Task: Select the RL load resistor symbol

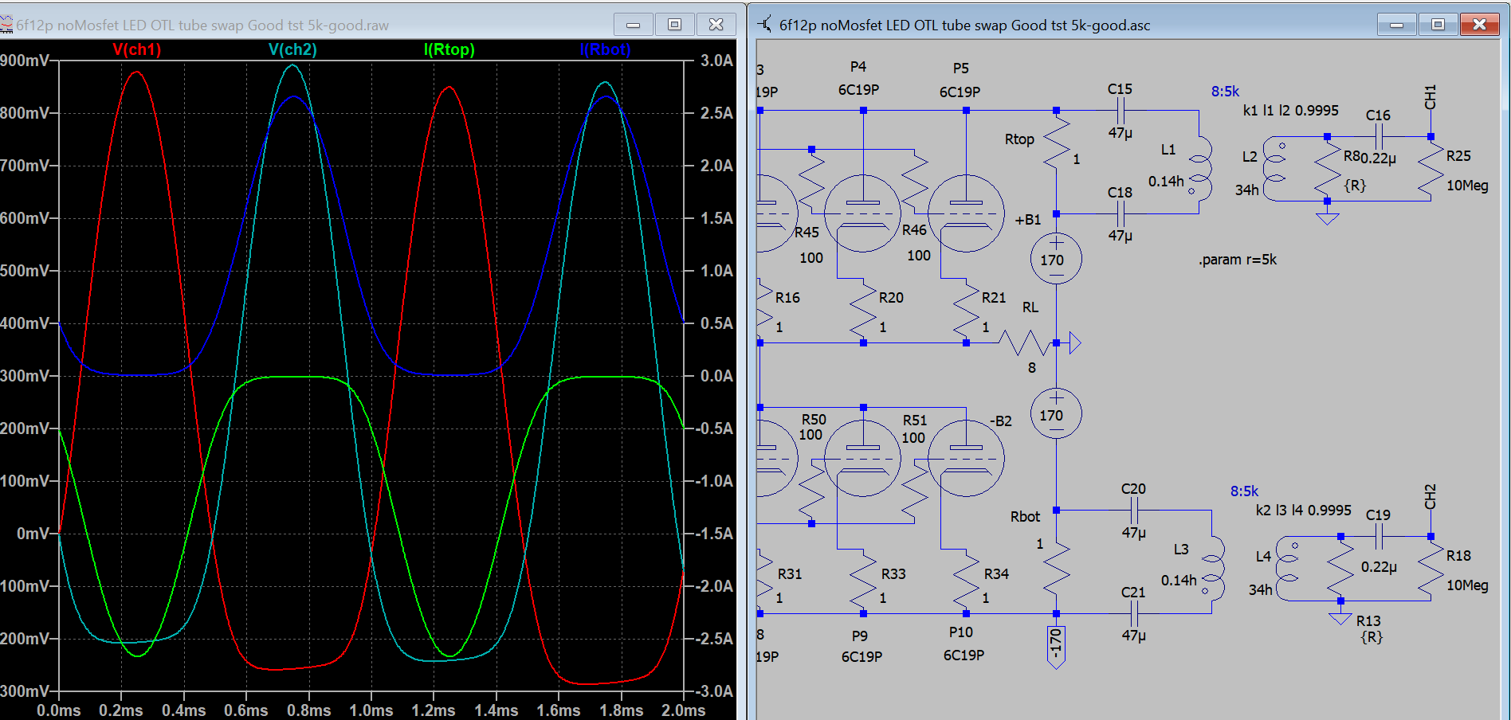Action: click(1026, 343)
